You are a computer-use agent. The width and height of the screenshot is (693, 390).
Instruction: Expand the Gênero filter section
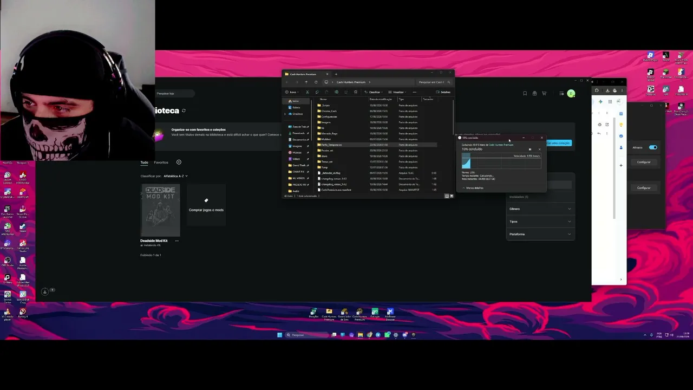(x=540, y=209)
